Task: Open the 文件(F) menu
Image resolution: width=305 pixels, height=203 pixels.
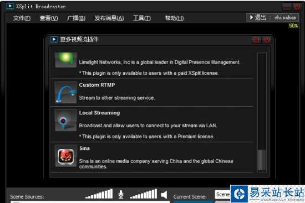Action: point(22,18)
